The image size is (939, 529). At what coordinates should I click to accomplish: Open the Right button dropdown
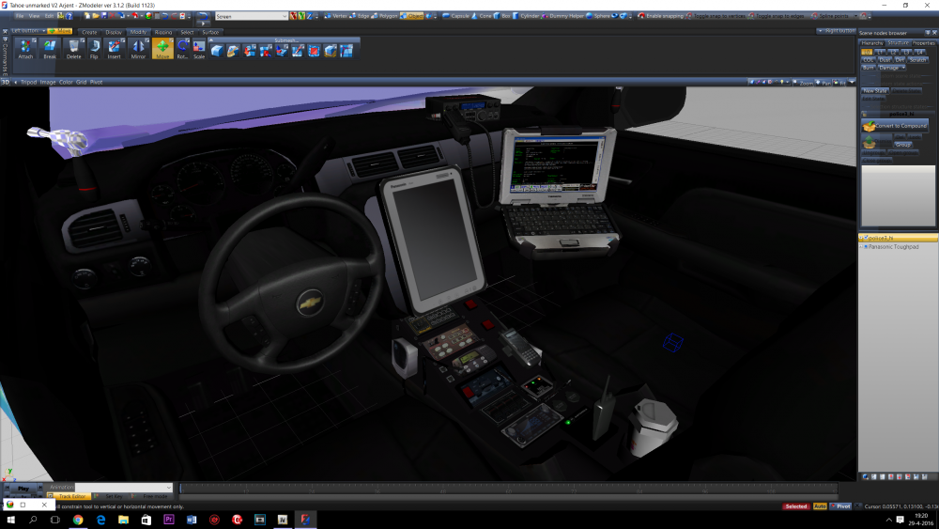coord(837,31)
